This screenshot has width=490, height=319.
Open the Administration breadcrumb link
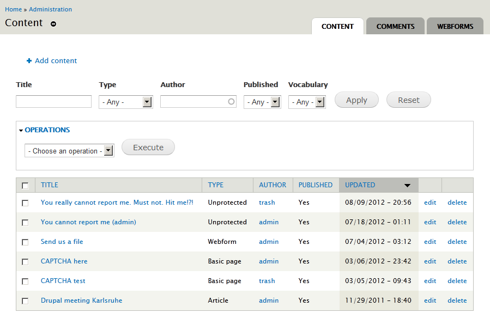[50, 9]
